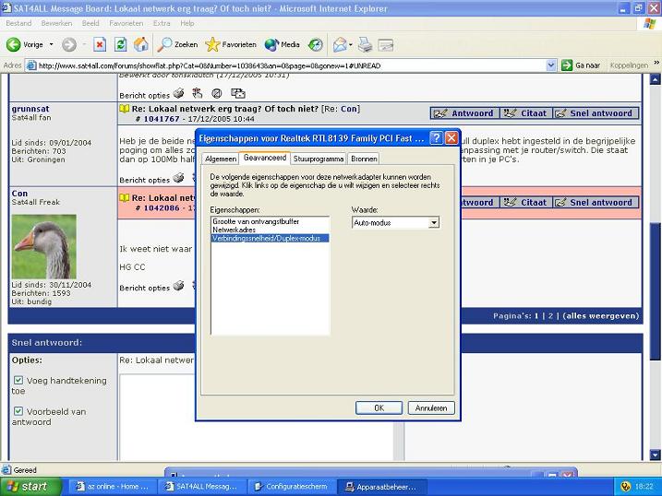
Task: Expand the address bar history dropdown
Action: click(550, 65)
